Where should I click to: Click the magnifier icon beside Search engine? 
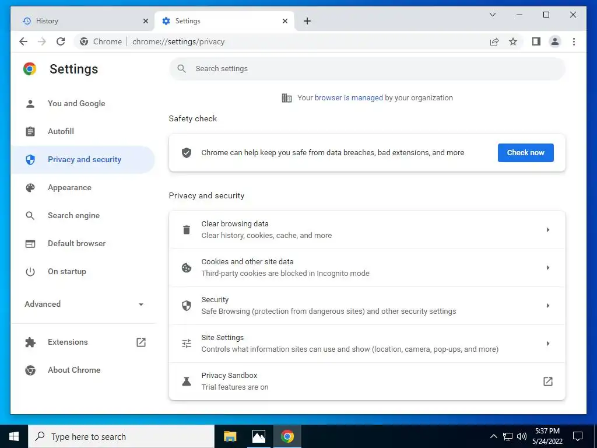tap(30, 216)
